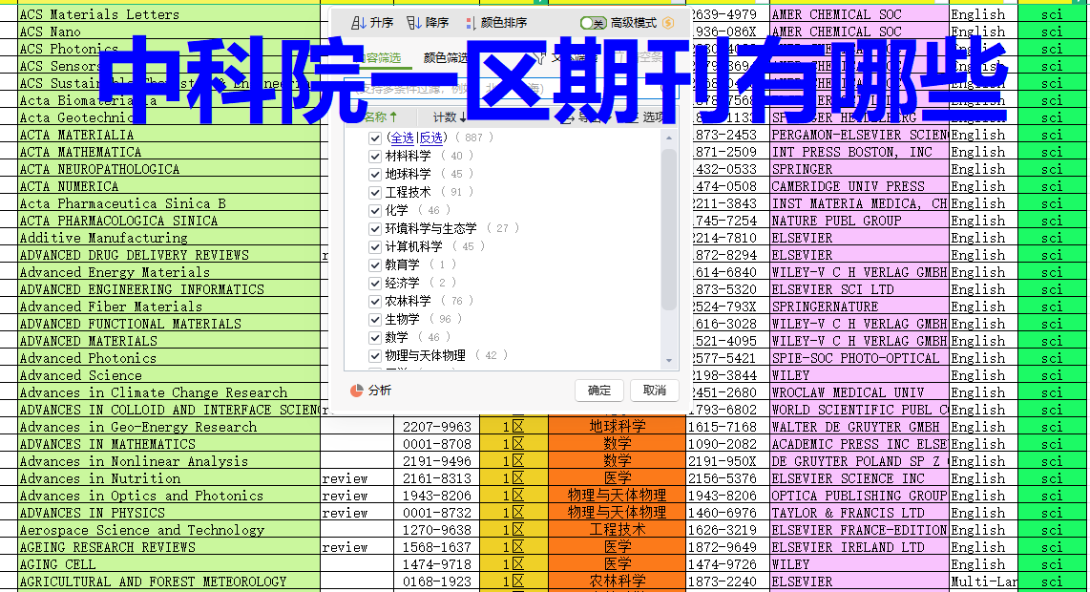Viewport: 1090px width, 592px height.
Task: Uncheck 农林科学 filter checkbox
Action: (x=375, y=301)
